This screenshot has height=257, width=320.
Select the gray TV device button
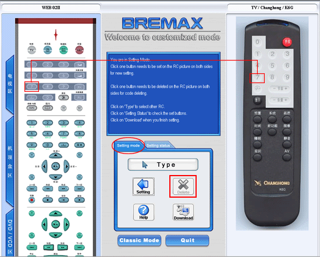tap(31, 50)
